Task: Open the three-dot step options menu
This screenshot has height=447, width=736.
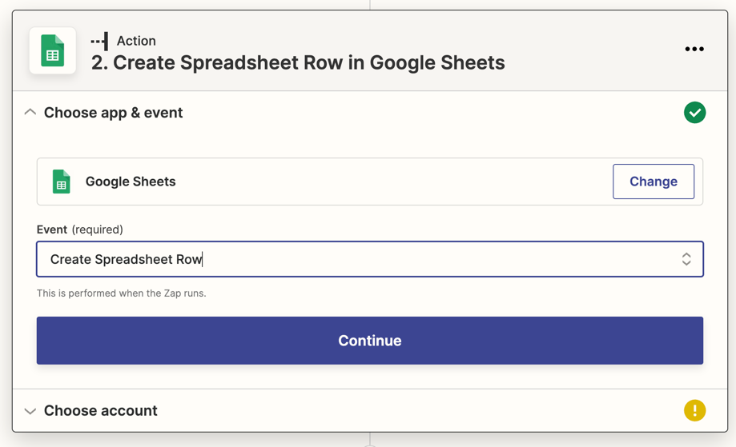Action: click(694, 50)
